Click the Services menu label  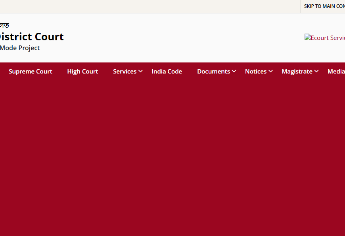coord(125,72)
